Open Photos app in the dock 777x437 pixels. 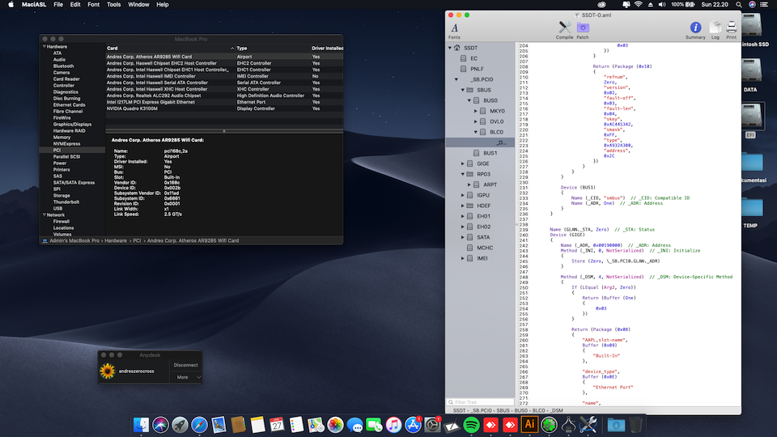(x=335, y=425)
